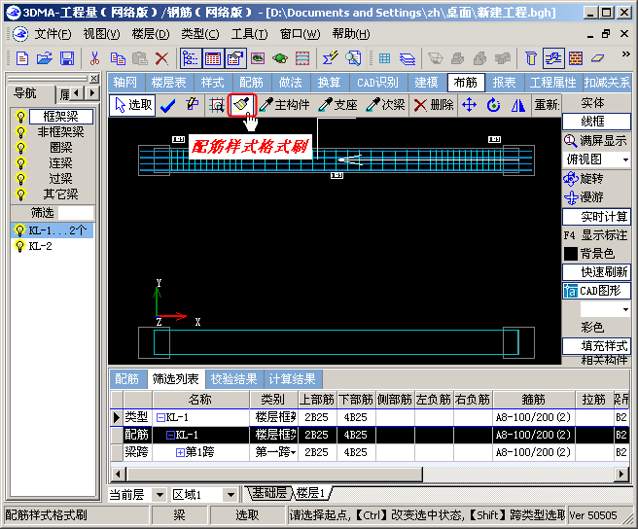Click the sigma lightning calculate icon
Viewport: 638px width, 529px height.
coord(331,58)
